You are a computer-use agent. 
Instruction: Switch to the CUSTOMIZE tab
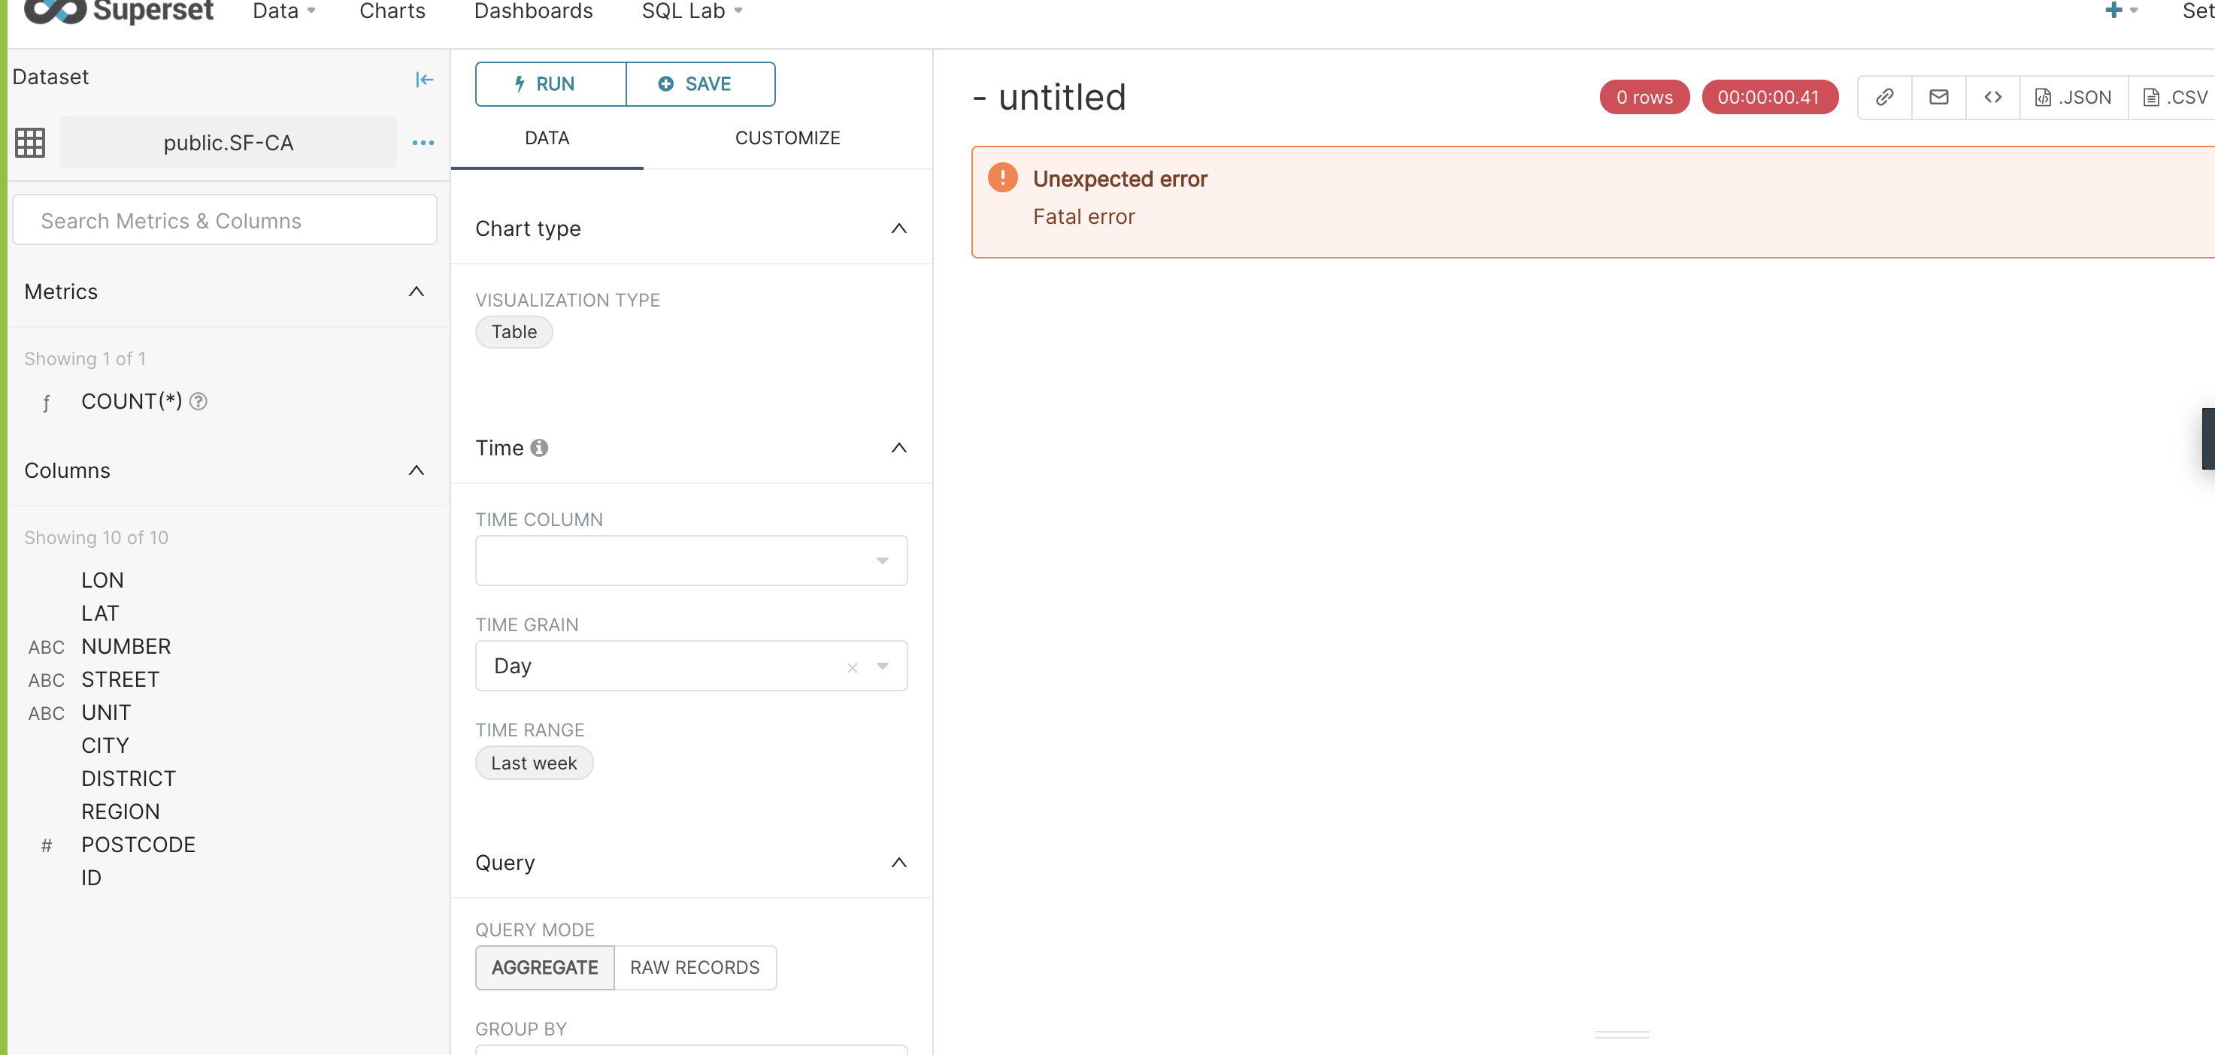pyautogui.click(x=786, y=138)
